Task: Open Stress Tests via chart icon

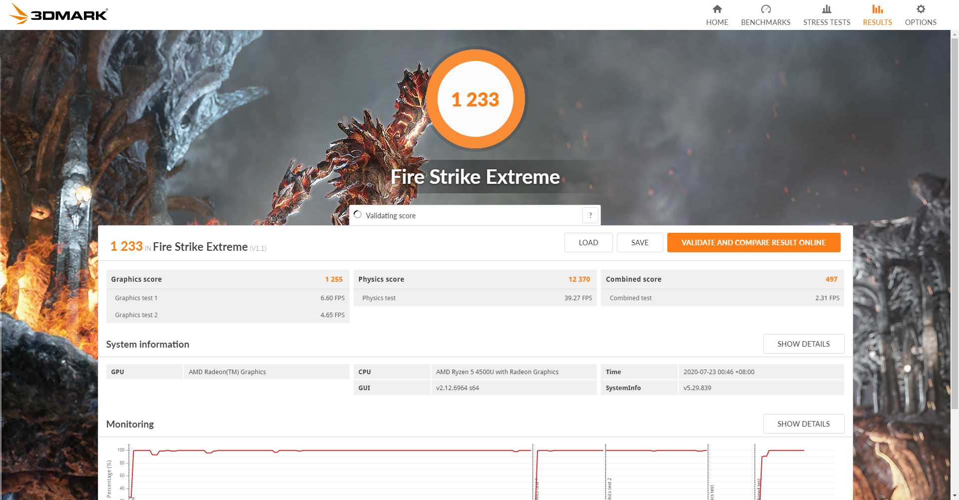Action: (827, 9)
